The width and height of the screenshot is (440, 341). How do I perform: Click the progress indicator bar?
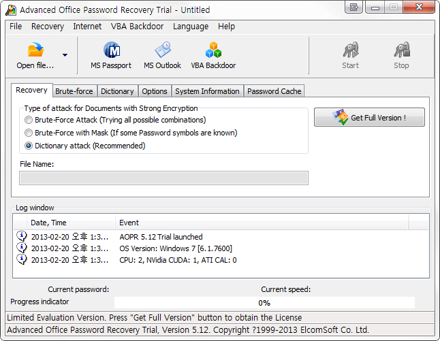pyautogui.click(x=264, y=303)
